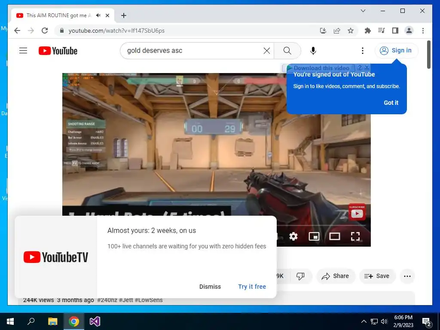Go to the YouTube home logo
This screenshot has height=330, width=440.
(x=58, y=51)
